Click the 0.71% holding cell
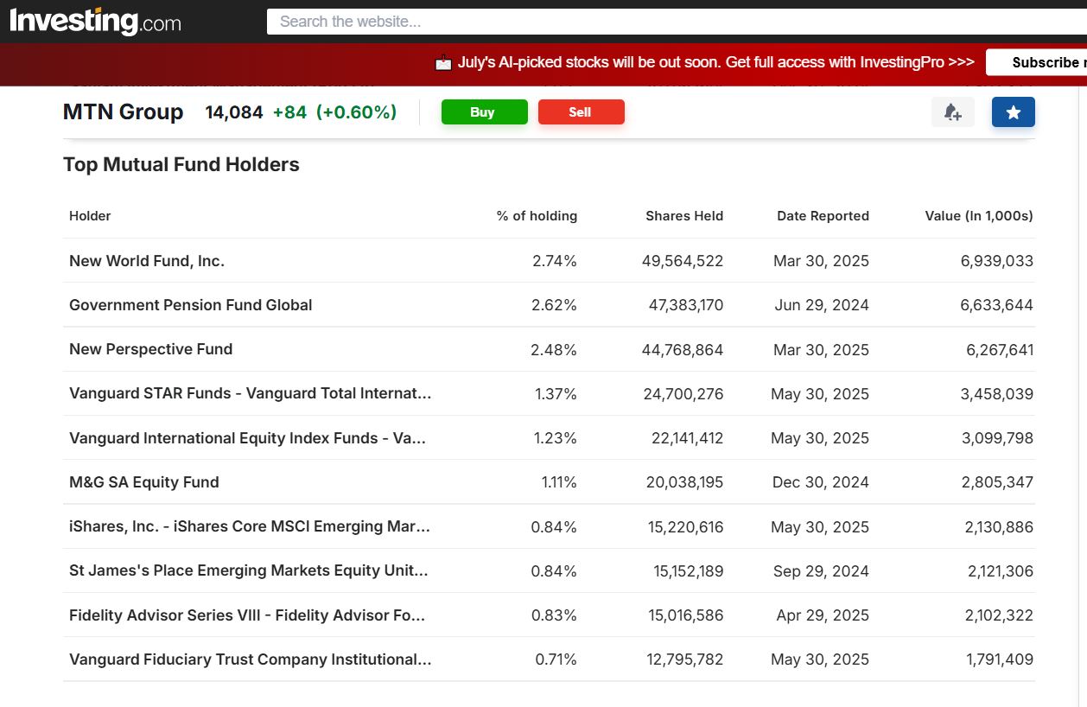Image resolution: width=1087 pixels, height=707 pixels. [556, 659]
